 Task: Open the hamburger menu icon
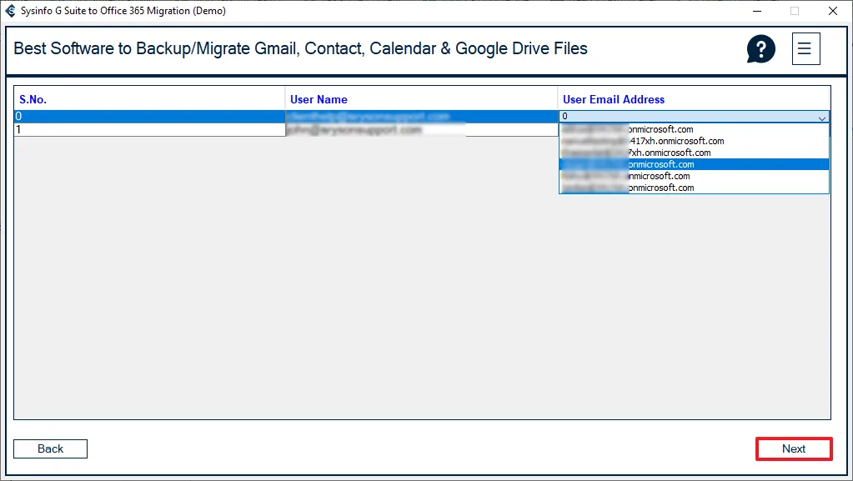pyautogui.click(x=805, y=49)
